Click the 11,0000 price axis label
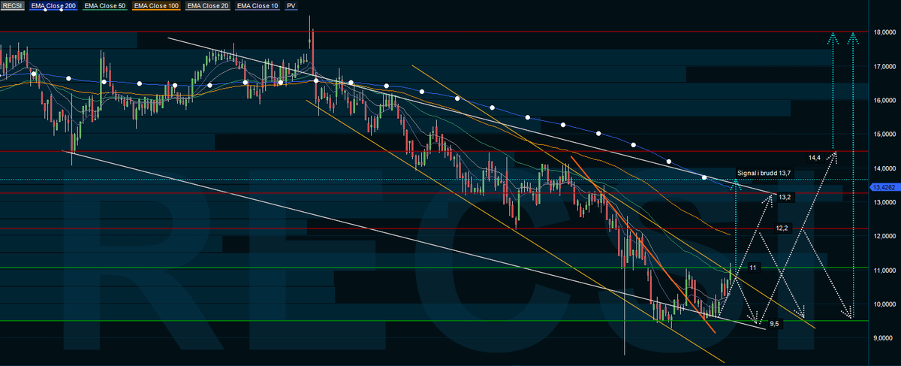The image size is (901, 366). (884, 270)
